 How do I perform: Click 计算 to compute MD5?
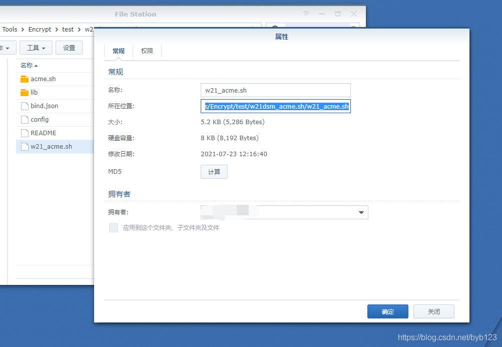(x=214, y=171)
